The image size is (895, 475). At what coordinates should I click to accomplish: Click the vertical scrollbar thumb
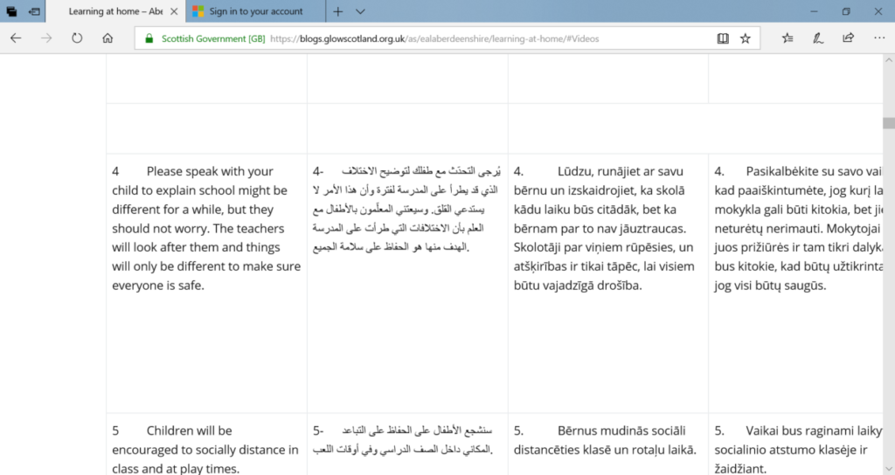[x=889, y=123]
